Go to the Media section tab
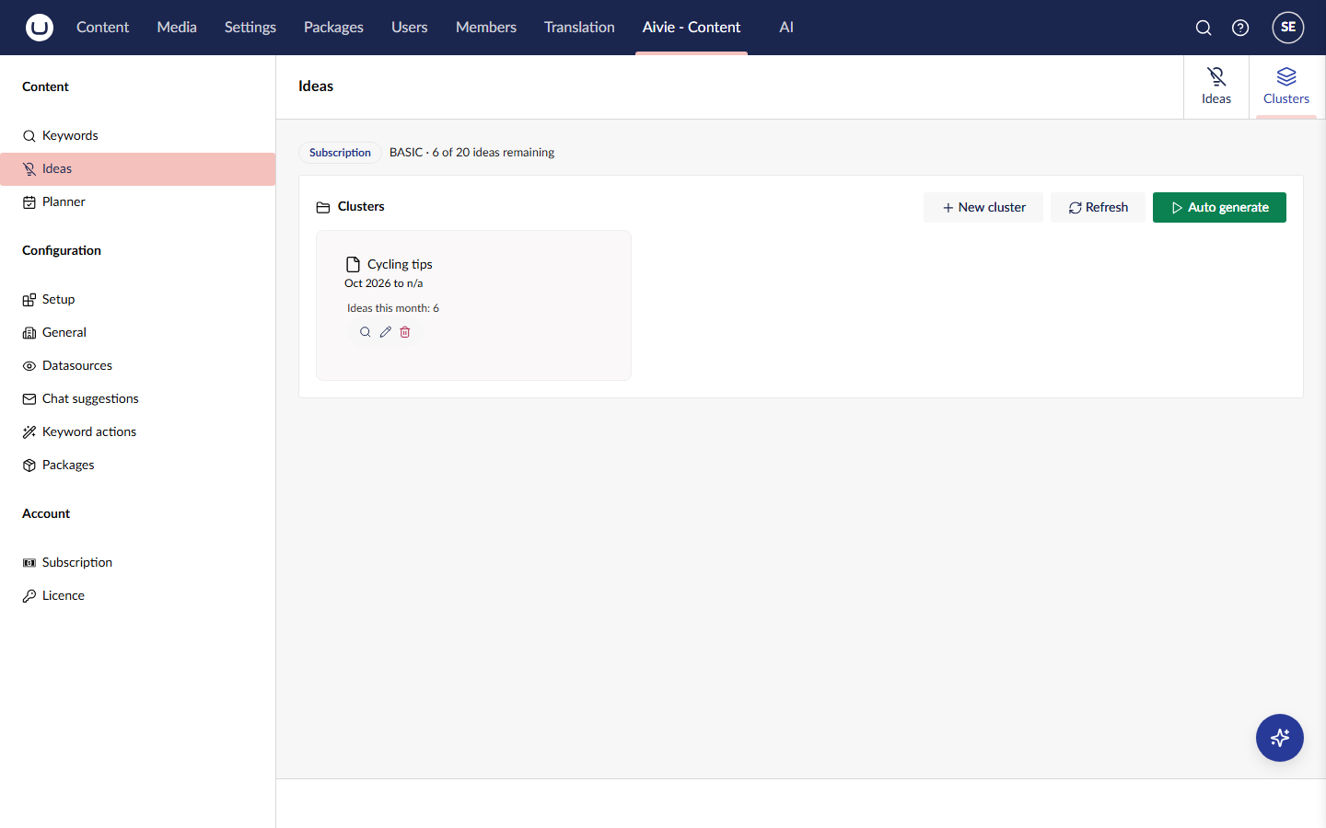 pos(177,28)
